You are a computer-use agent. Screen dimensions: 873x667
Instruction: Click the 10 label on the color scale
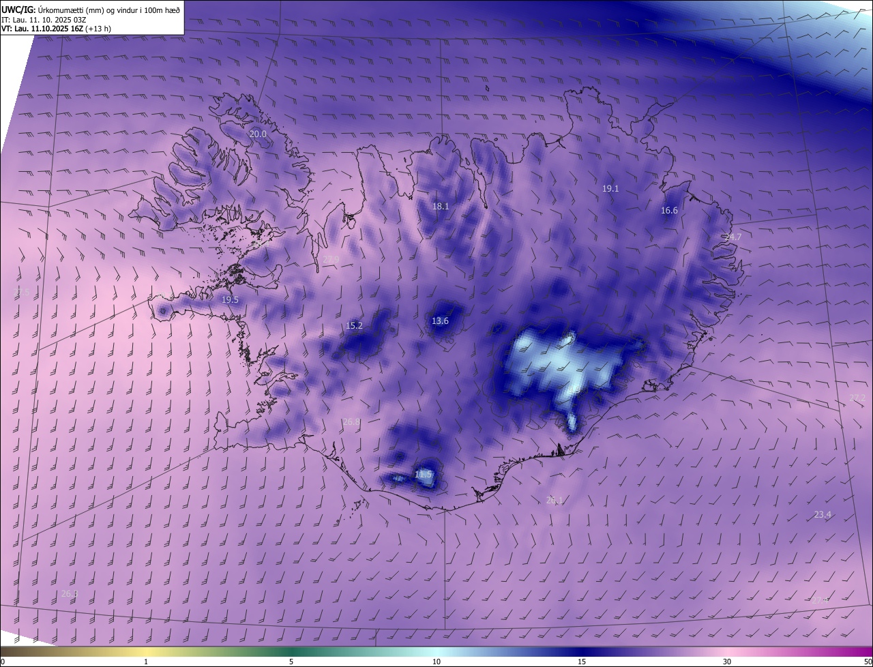tap(436, 662)
